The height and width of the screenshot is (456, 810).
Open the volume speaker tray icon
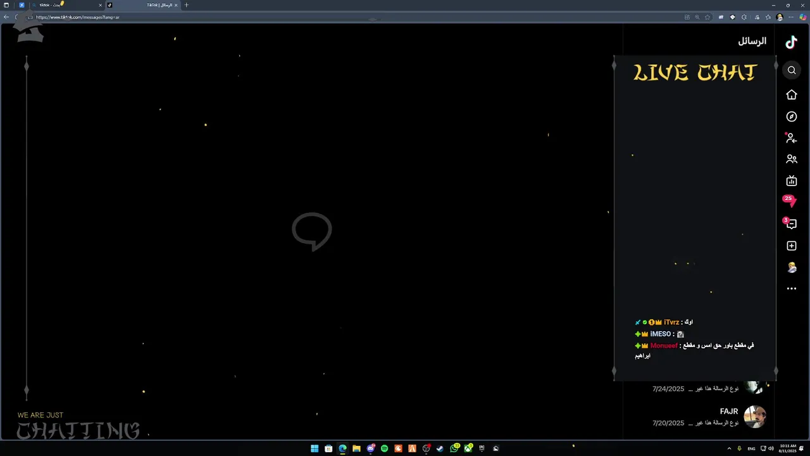click(x=771, y=448)
